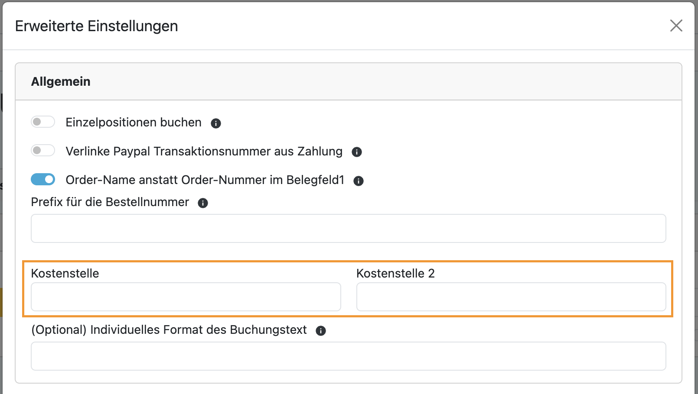Open info tooltip for Order-Name im Belegfeld1
This screenshot has height=394, width=698.
pyautogui.click(x=359, y=181)
